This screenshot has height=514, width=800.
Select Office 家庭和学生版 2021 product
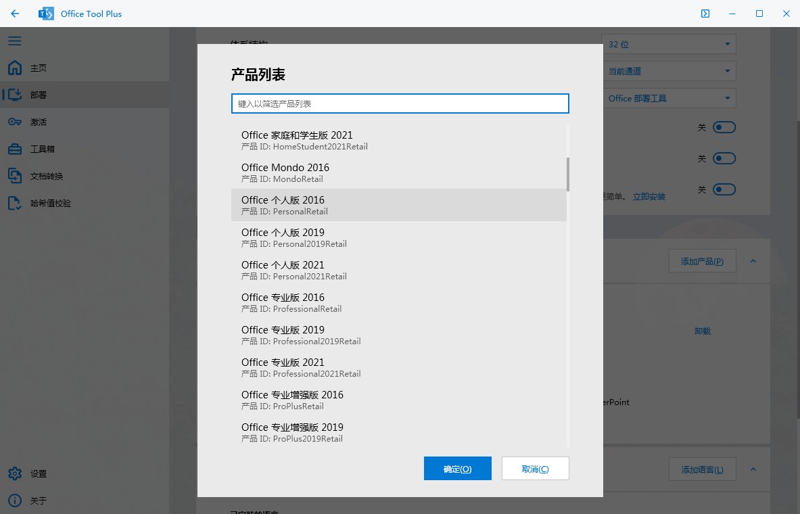point(399,141)
